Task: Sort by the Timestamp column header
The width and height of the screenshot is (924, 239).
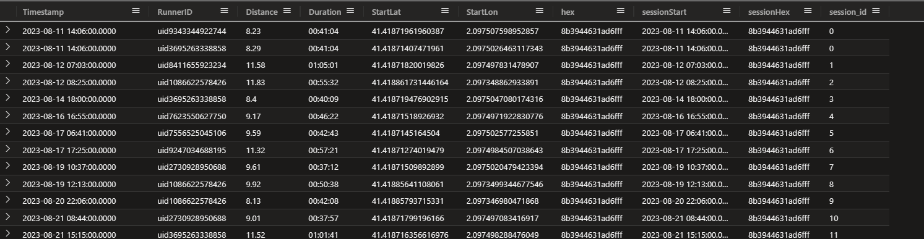Action: 43,12
